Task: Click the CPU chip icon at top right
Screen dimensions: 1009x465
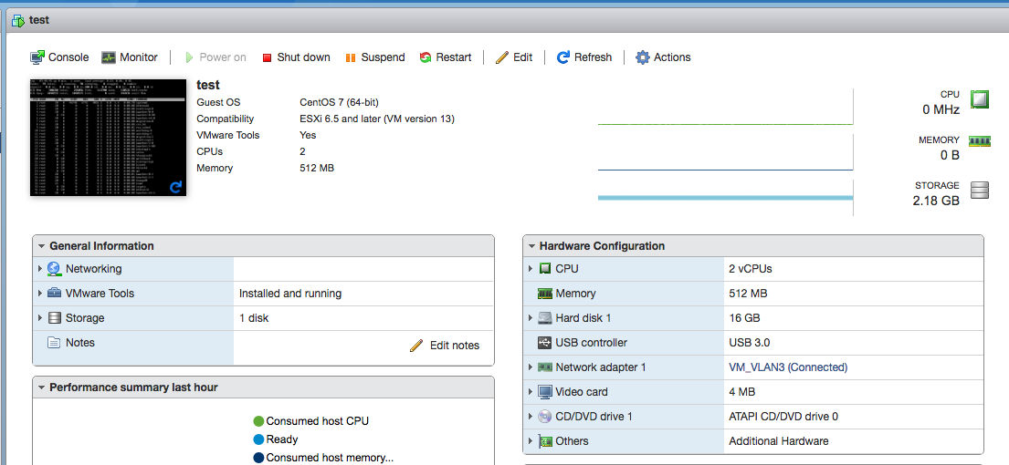Action: pos(980,99)
